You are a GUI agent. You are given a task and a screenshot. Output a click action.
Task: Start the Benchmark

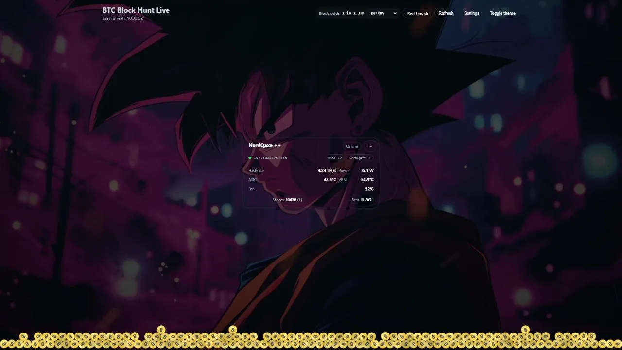click(x=417, y=13)
